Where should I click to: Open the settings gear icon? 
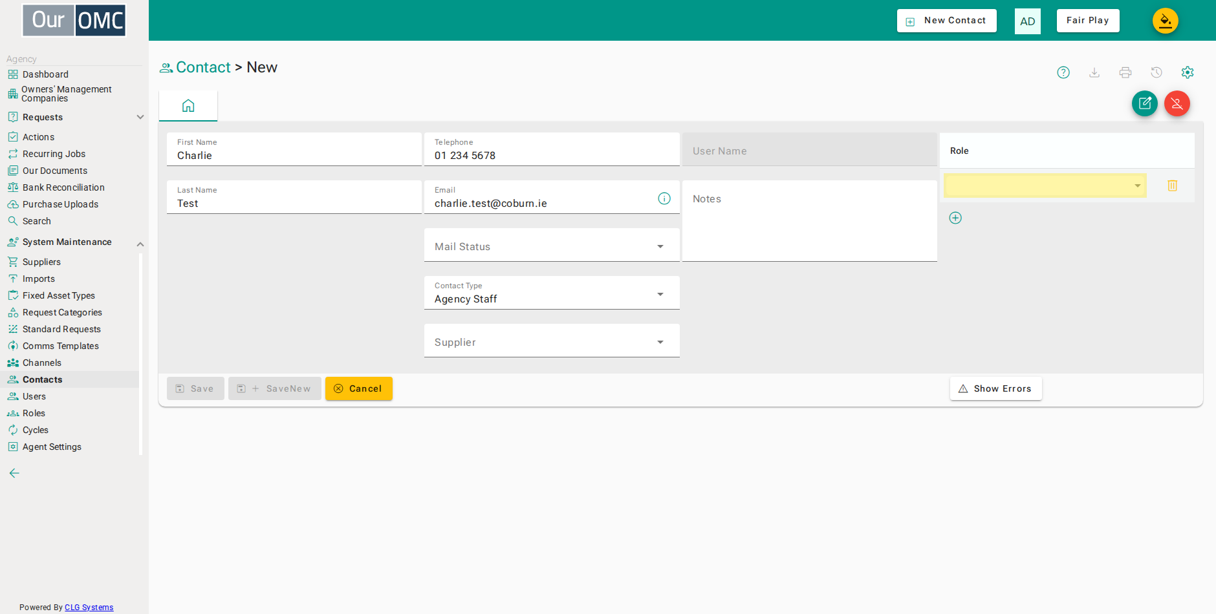coord(1188,72)
